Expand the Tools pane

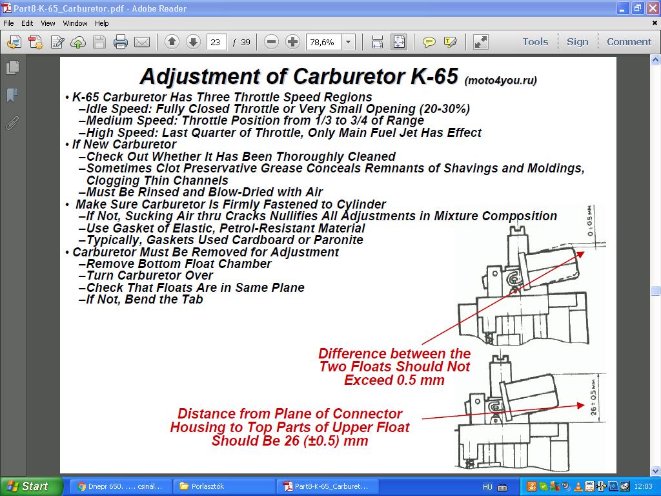point(535,42)
